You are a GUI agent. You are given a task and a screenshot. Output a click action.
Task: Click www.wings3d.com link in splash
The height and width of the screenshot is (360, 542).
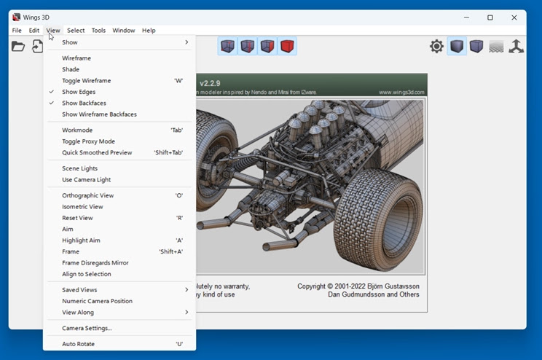[x=401, y=93]
